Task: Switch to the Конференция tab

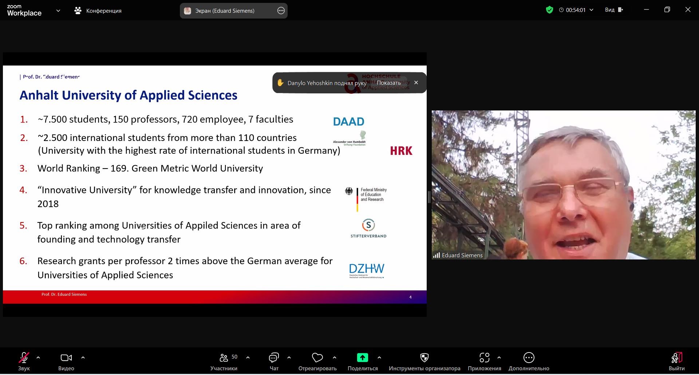Action: tap(98, 11)
